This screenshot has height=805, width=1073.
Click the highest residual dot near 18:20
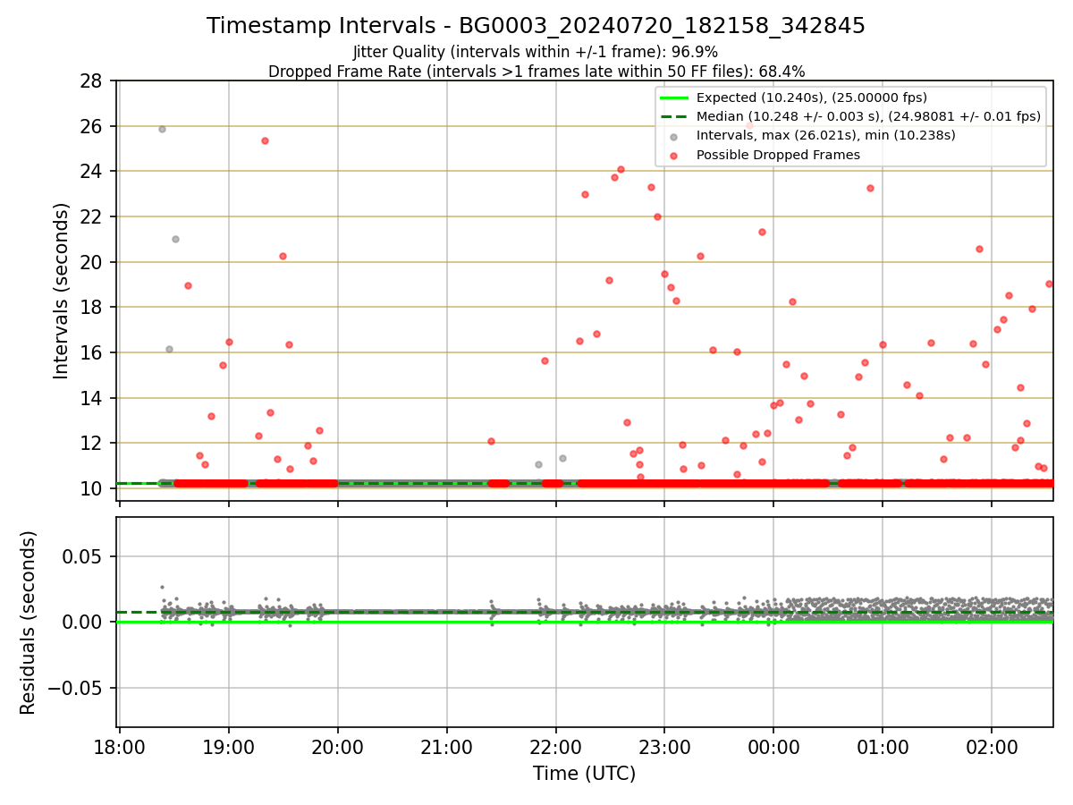[162, 587]
